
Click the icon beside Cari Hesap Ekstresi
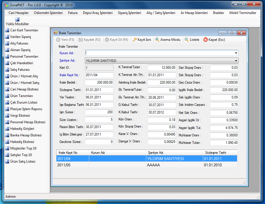point(7,89)
